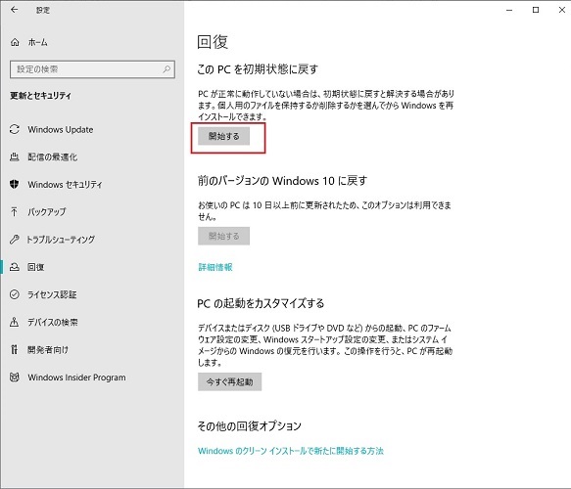Click heading その他の回復オプション
Image resolution: width=571 pixels, height=489 pixels.
(x=250, y=425)
